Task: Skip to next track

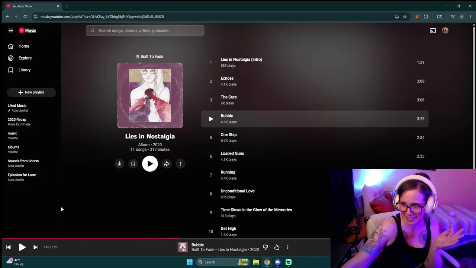Action: [36, 247]
